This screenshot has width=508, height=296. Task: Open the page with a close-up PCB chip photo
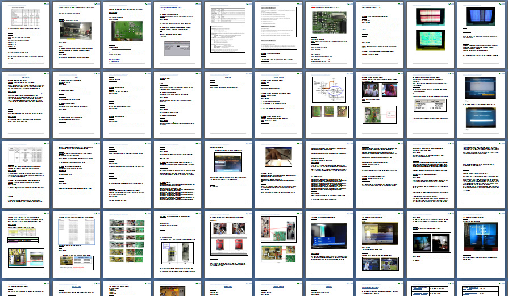tap(329, 35)
